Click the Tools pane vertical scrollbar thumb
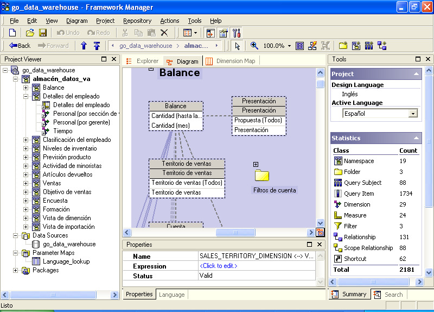Screen dimensions: 434x312 (x=429, y=141)
